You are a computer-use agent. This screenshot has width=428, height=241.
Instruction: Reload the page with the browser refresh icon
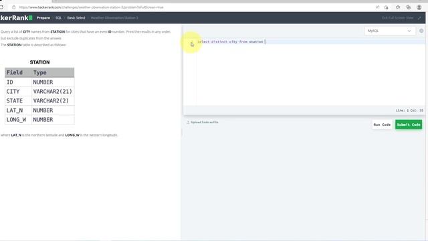pos(1,7)
